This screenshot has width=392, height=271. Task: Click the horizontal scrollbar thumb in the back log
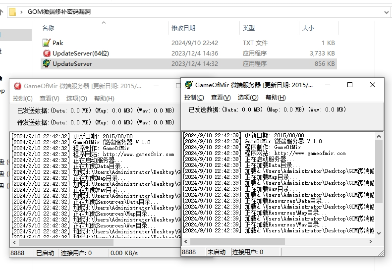[x=66, y=242]
